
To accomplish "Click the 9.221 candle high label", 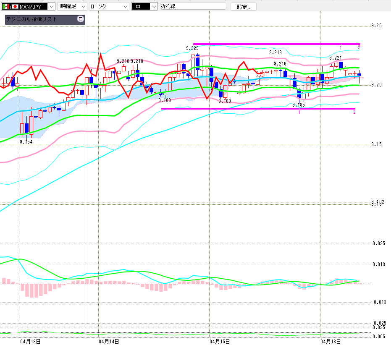I will [335, 58].
